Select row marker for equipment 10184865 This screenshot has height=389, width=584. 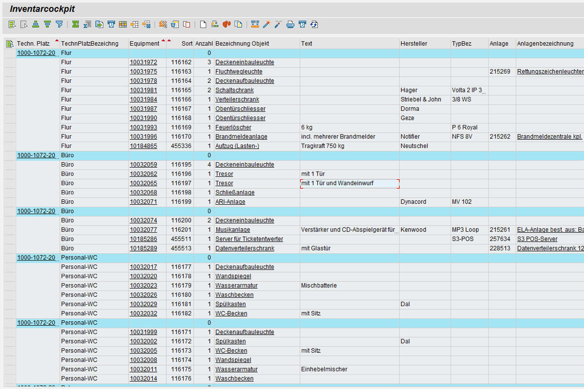click(10, 146)
